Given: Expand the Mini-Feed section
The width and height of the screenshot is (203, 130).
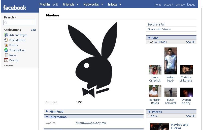Looking at the screenshot, I should 47,111.
